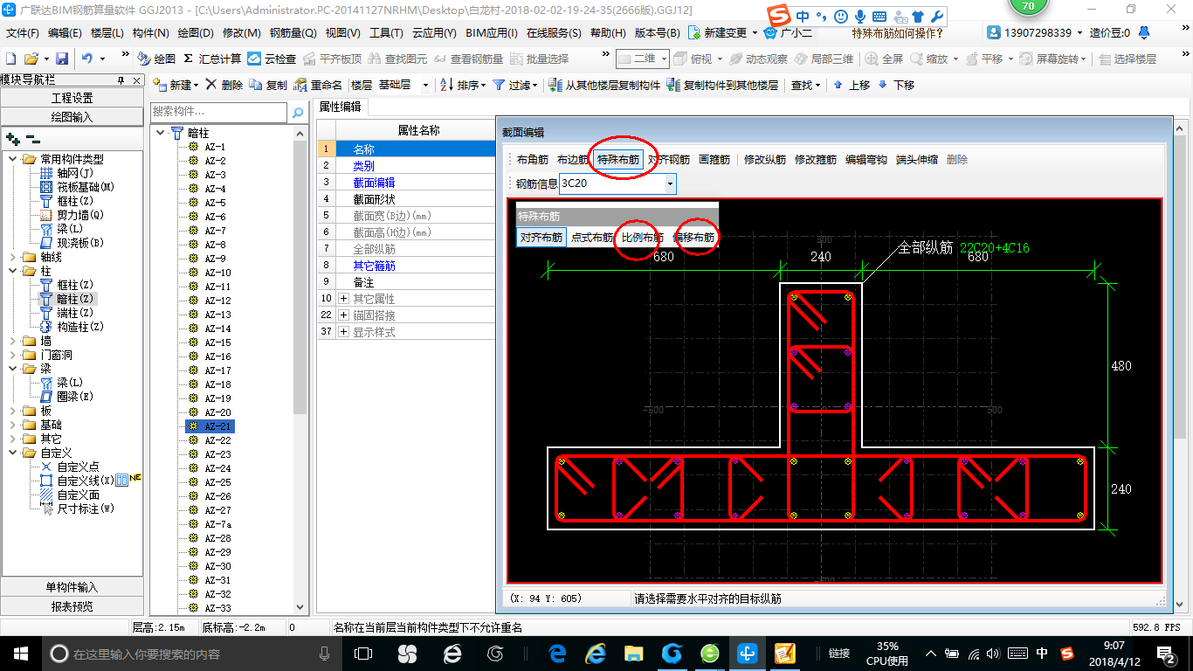Open the 钢筋量(Q) menu
The width and height of the screenshot is (1193, 671).
pos(293,32)
